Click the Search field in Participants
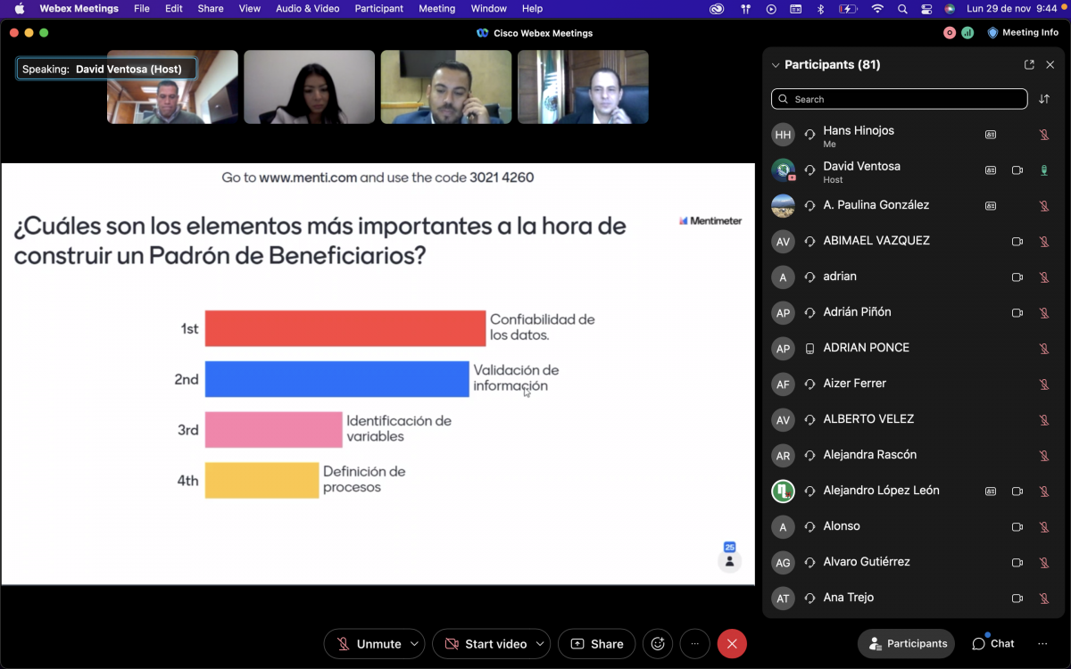1071x669 pixels. click(899, 99)
